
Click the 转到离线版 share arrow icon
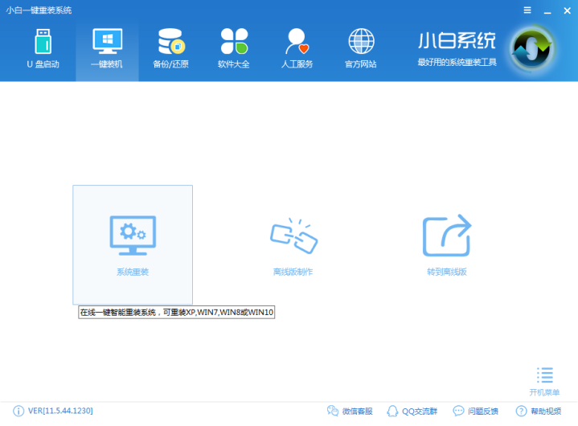tap(447, 236)
